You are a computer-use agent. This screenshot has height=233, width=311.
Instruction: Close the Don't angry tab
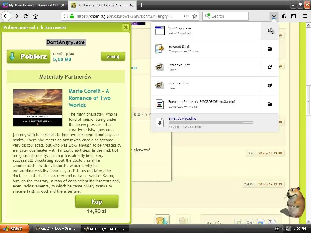pyautogui.click(x=131, y=5)
